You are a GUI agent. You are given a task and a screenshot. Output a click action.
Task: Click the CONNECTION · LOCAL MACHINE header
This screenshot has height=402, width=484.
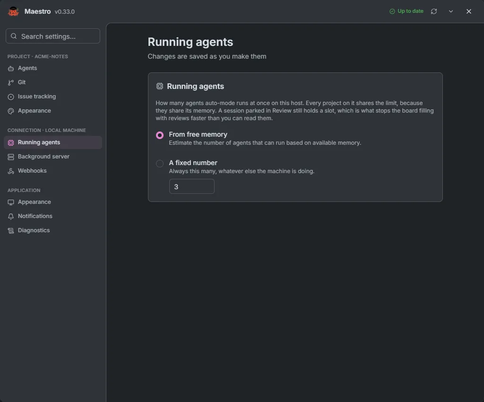pyautogui.click(x=47, y=130)
